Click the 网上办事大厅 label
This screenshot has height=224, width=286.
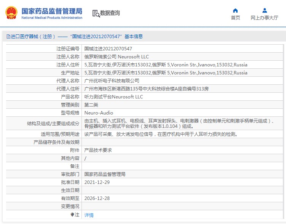click(x=264, y=18)
